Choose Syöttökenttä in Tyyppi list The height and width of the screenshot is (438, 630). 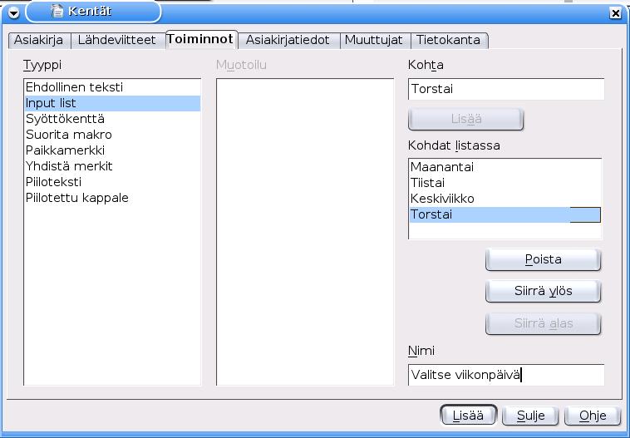tap(112, 119)
